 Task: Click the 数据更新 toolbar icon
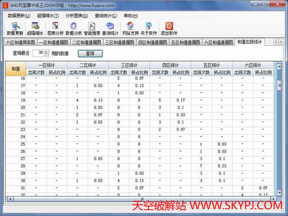click(15, 29)
